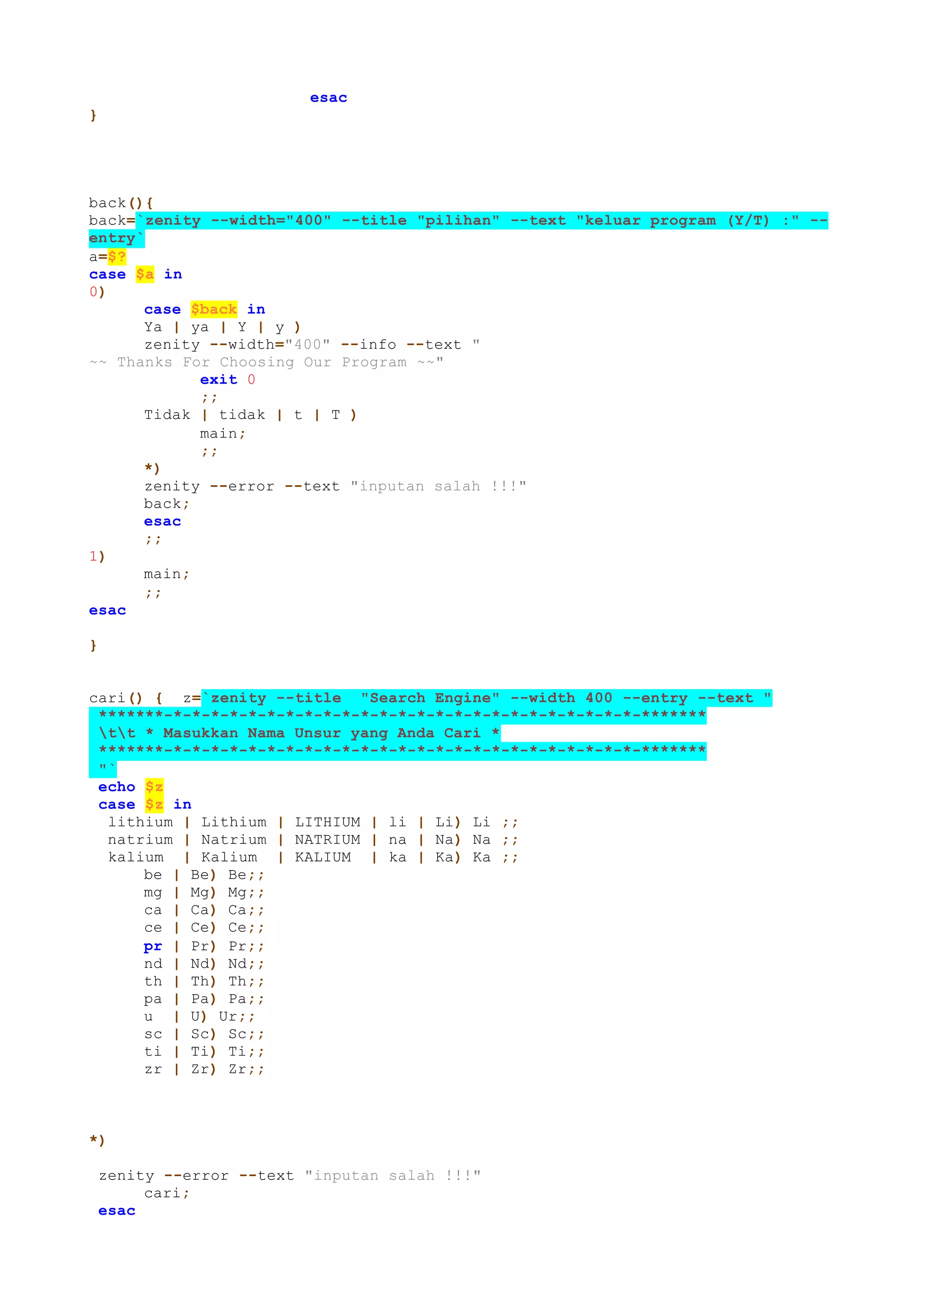Click the "1)" case label

click(x=97, y=556)
